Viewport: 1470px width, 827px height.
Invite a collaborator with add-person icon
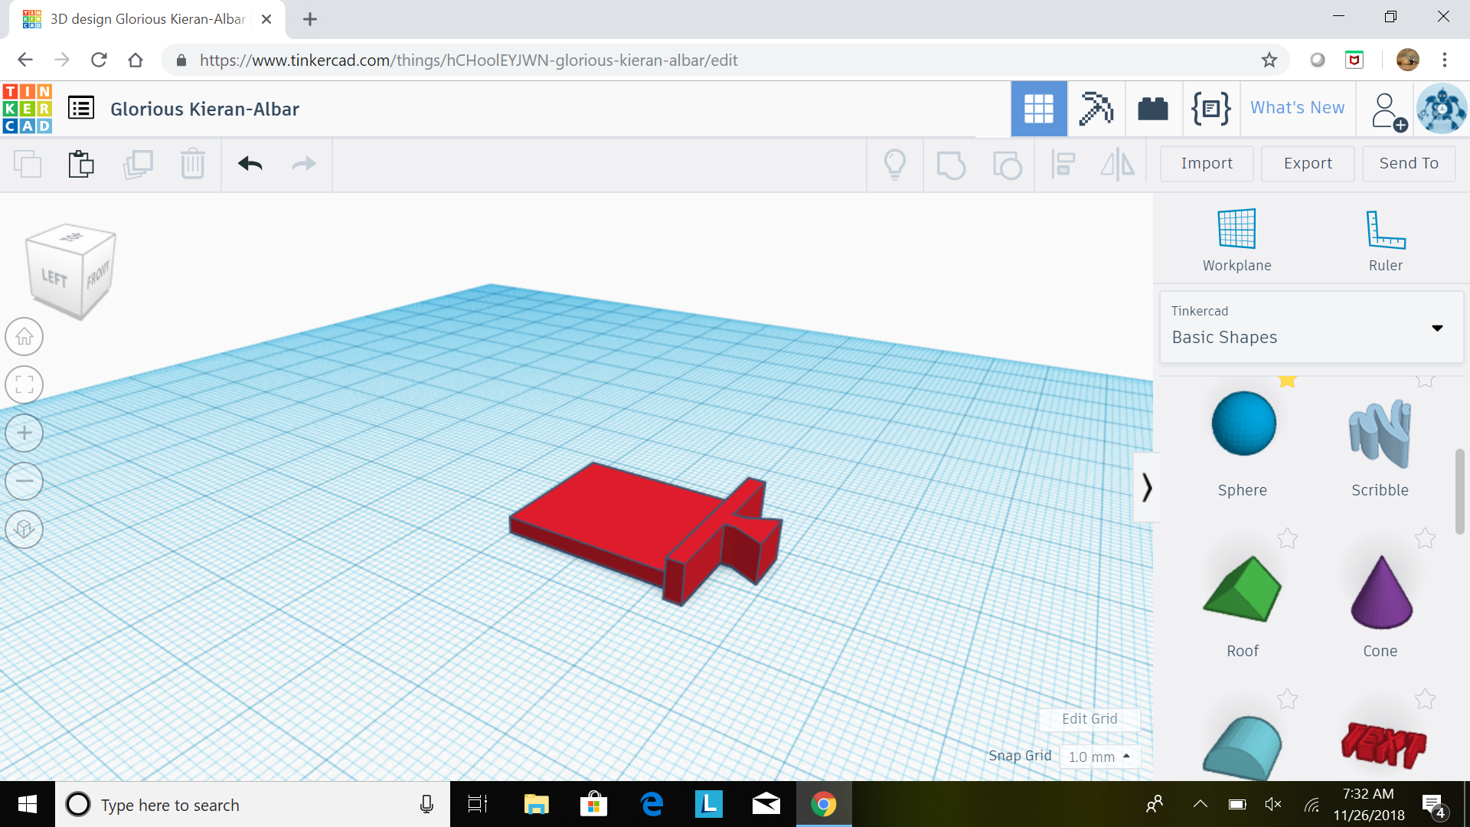tap(1388, 112)
